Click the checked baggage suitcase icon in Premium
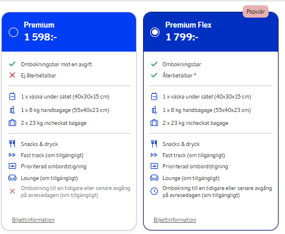 (x=12, y=123)
